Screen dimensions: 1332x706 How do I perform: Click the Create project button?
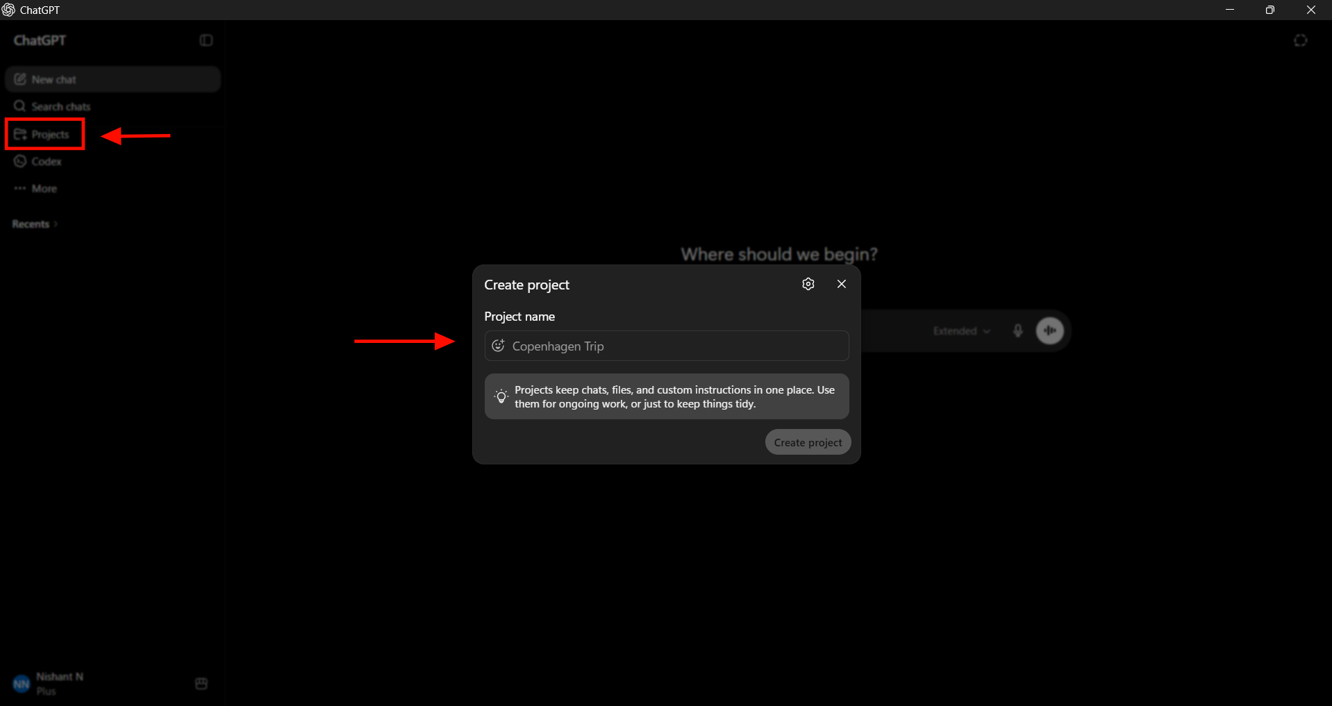click(x=808, y=442)
